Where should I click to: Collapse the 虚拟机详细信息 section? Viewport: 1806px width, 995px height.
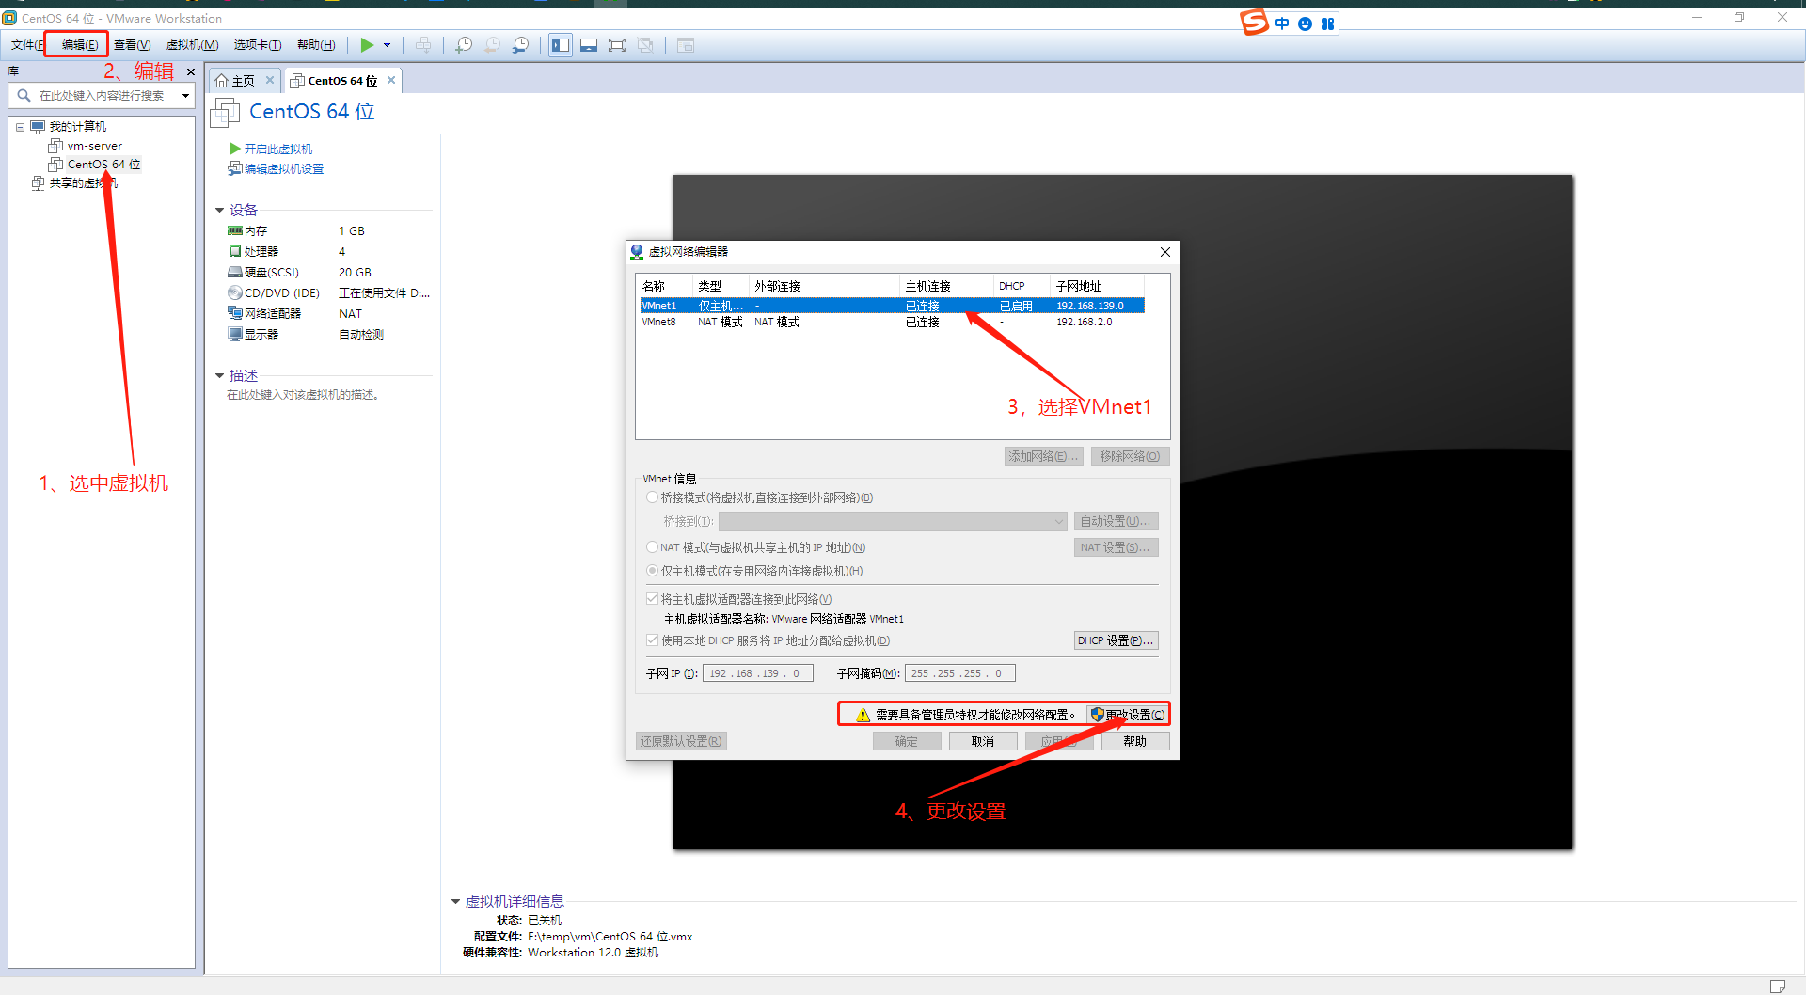pyautogui.click(x=456, y=902)
